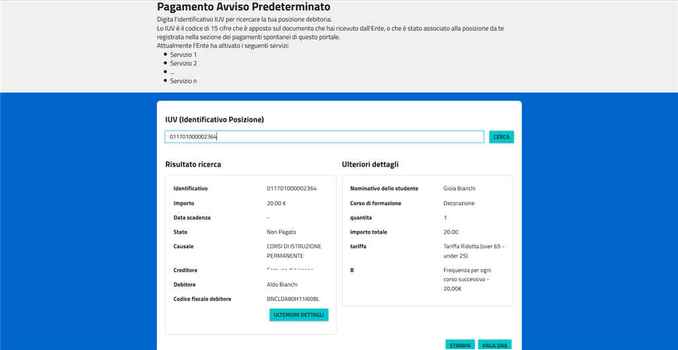Print the notice using STAMPA button

(460, 345)
